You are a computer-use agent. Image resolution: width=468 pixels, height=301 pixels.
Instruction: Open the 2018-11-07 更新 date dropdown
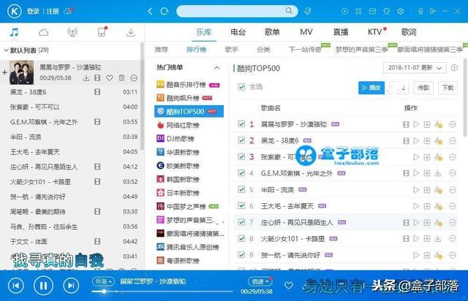pos(415,68)
